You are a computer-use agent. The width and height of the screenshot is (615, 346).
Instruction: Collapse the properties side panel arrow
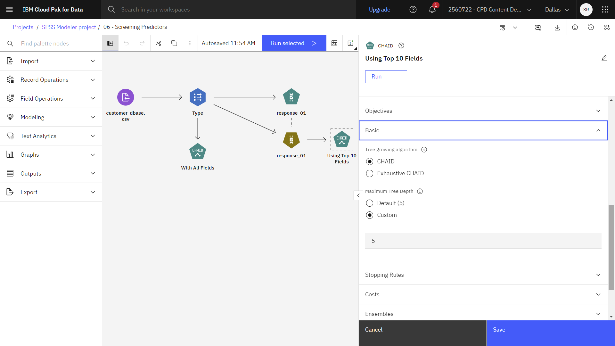tap(358, 195)
